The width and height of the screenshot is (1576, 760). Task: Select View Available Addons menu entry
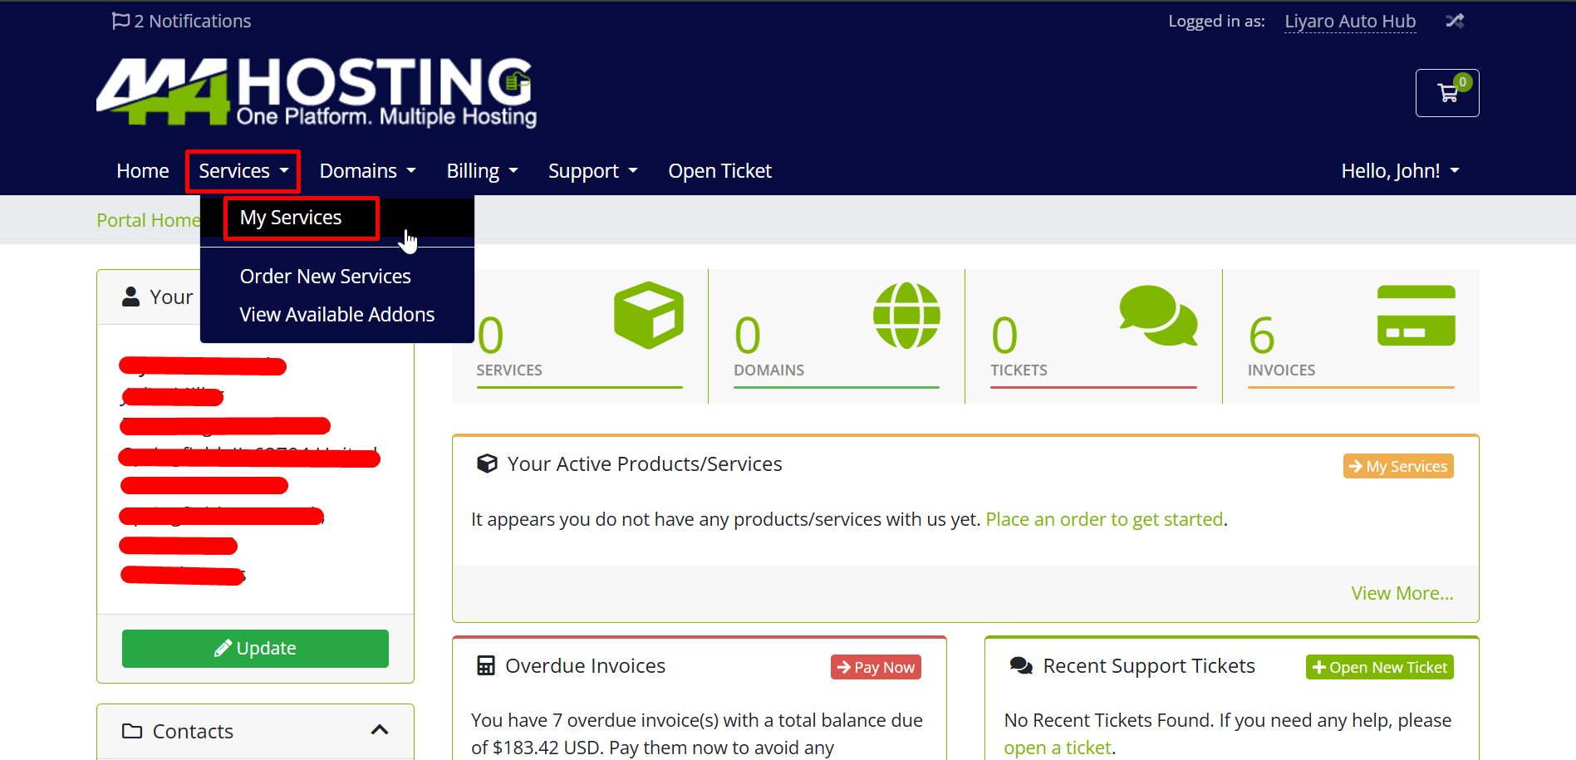click(336, 315)
